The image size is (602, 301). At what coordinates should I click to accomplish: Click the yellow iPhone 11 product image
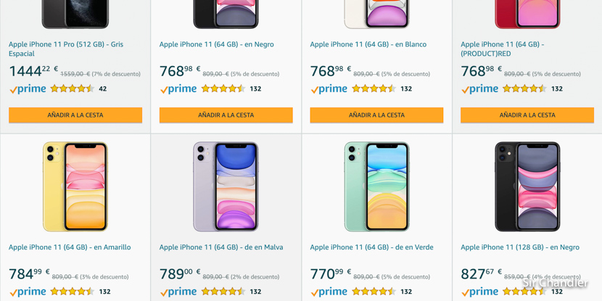click(x=75, y=186)
